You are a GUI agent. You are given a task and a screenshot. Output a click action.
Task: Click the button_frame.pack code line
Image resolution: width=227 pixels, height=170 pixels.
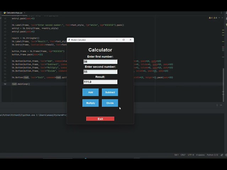[x=27, y=55]
